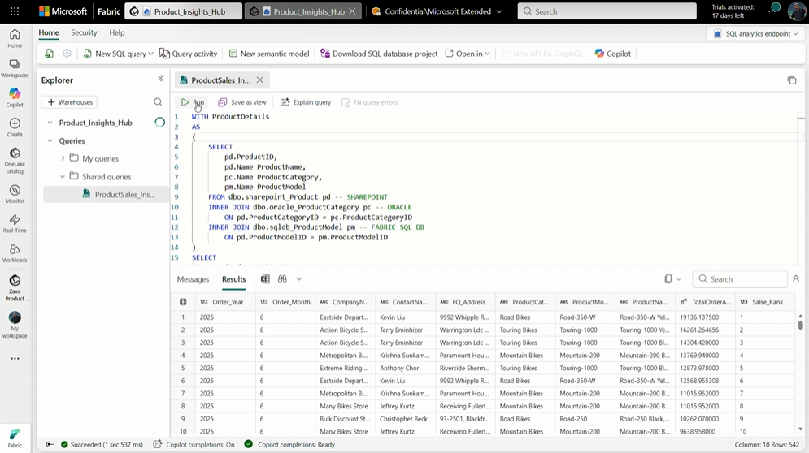Run the SQL query

tap(193, 102)
